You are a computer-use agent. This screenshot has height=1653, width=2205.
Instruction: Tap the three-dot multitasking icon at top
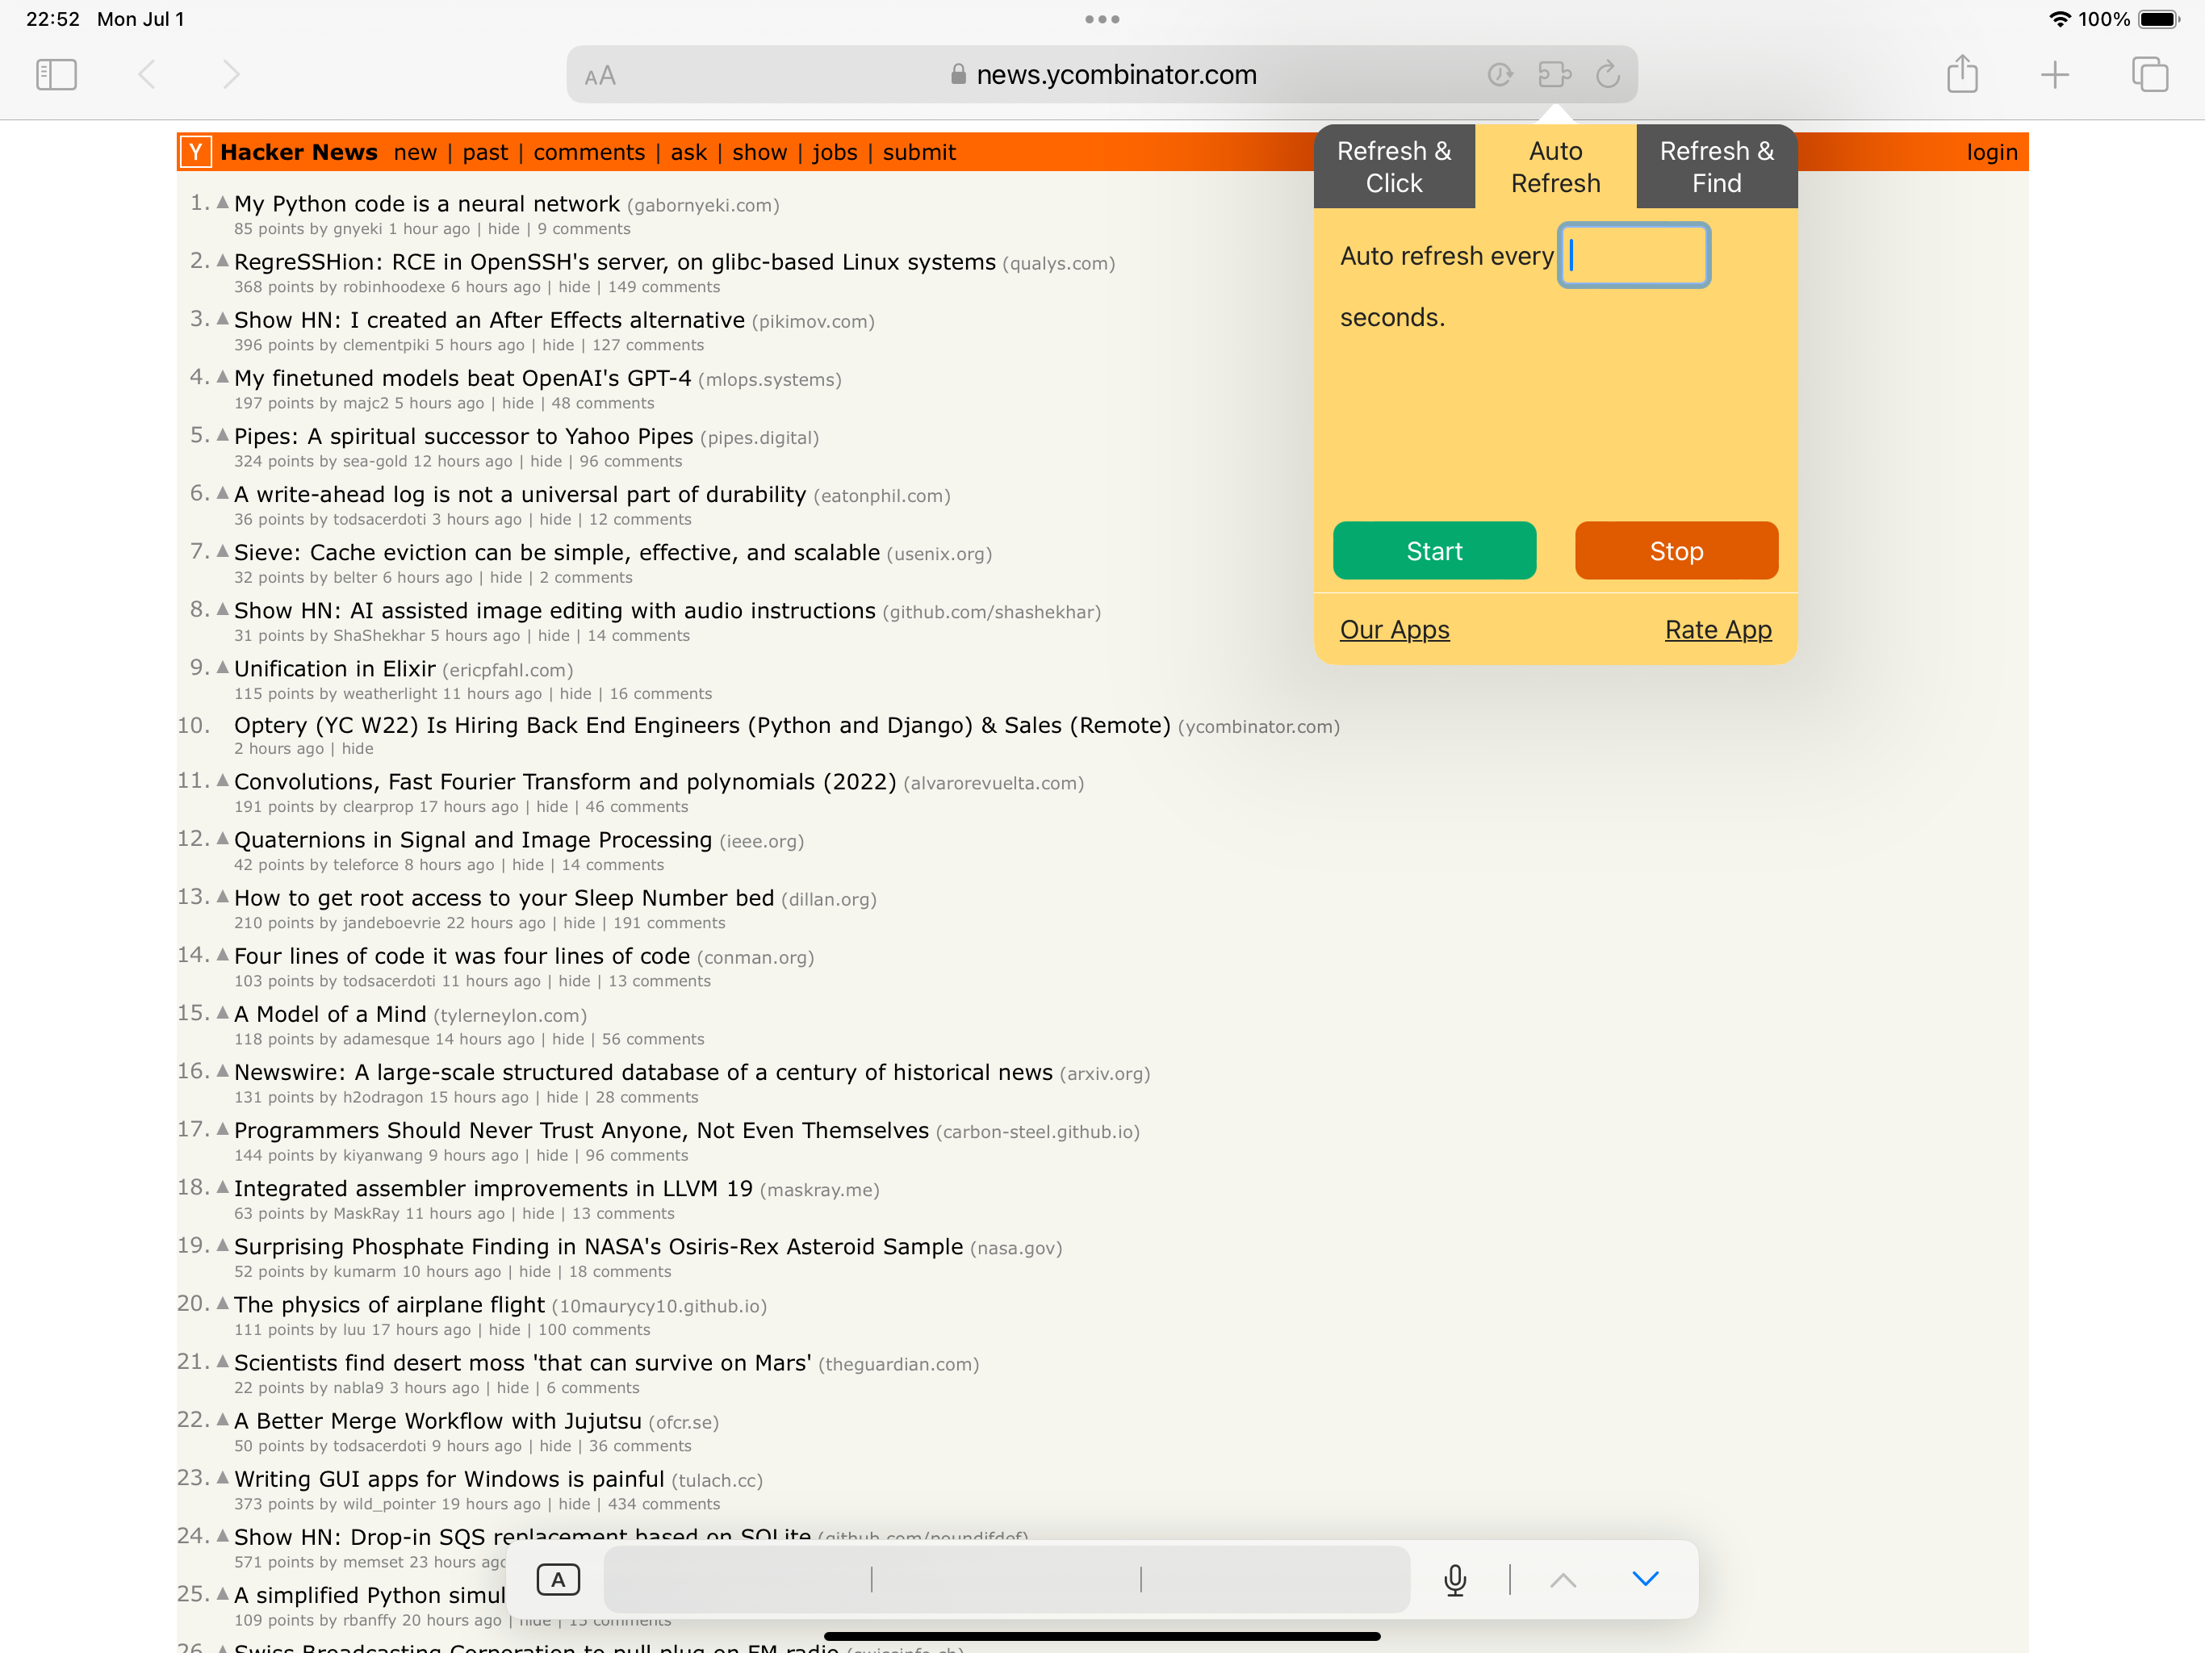(1102, 19)
